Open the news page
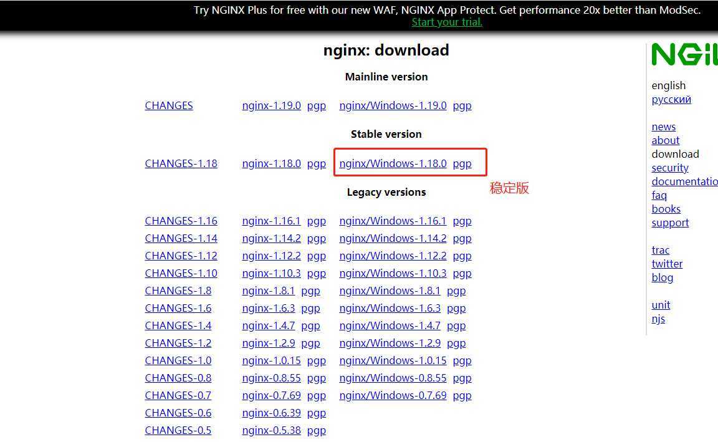 point(664,127)
